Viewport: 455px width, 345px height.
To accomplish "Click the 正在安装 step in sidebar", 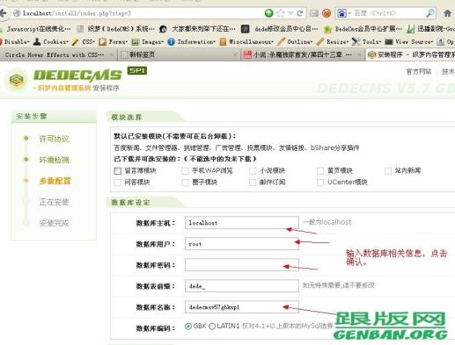I will pos(54,202).
